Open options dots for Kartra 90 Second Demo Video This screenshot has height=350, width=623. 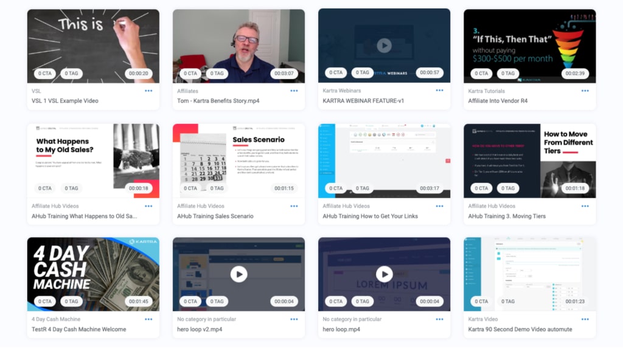585,320
